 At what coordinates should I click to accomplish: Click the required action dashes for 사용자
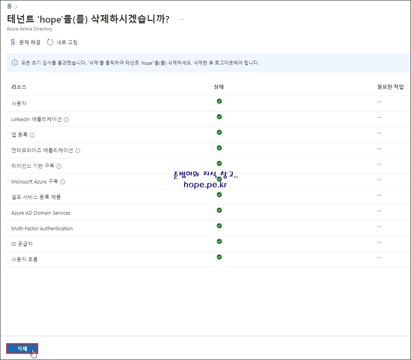click(x=379, y=102)
